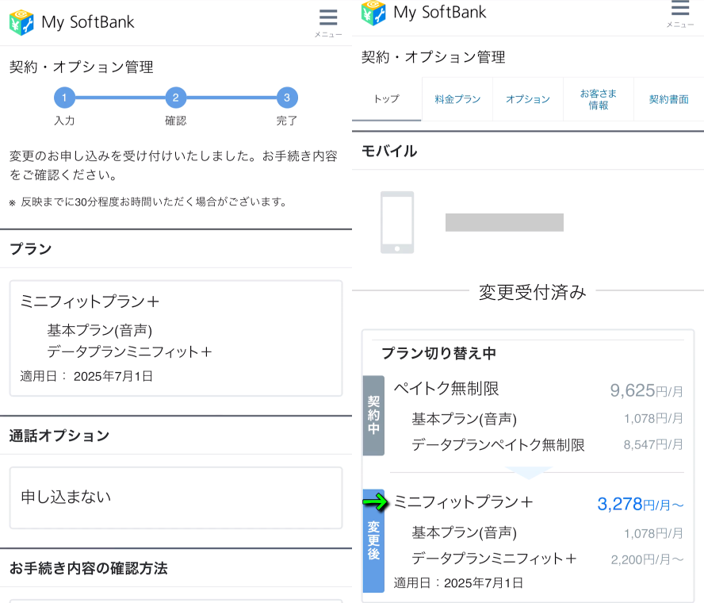Click データプランミニフィット＋ in right screen
The image size is (704, 603).
[x=494, y=559]
